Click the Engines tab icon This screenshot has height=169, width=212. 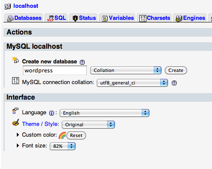tap(179, 19)
